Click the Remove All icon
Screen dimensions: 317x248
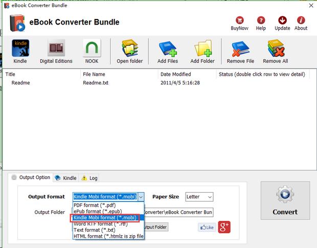[x=276, y=48]
